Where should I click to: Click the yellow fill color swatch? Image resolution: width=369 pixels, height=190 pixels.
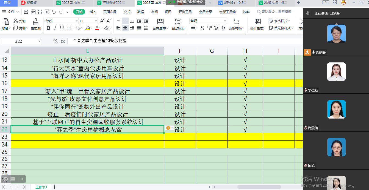click(x=87, y=28)
